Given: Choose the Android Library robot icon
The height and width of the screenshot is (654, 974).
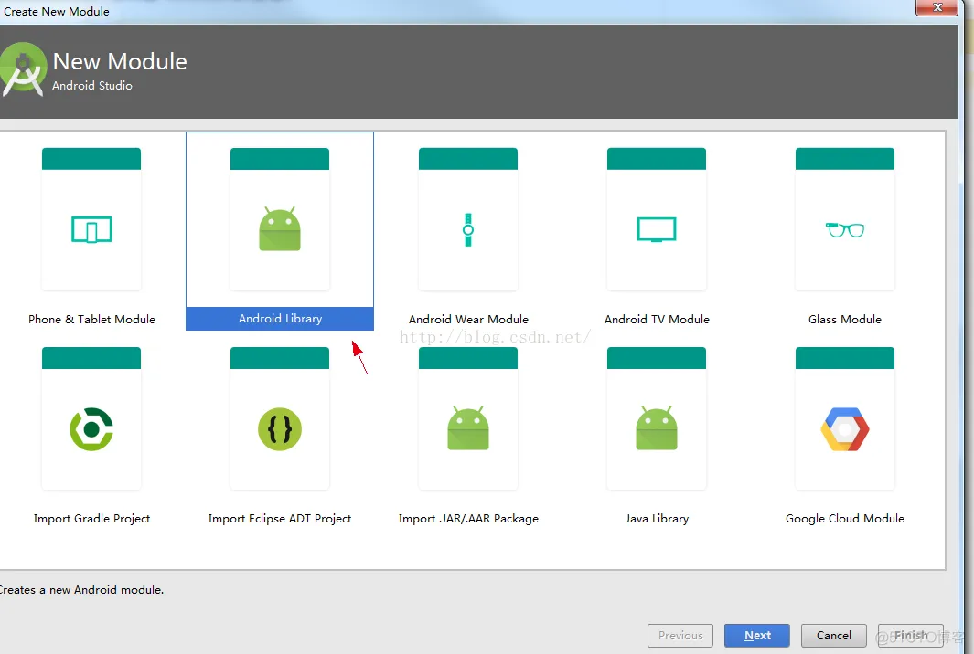Looking at the screenshot, I should tap(280, 229).
